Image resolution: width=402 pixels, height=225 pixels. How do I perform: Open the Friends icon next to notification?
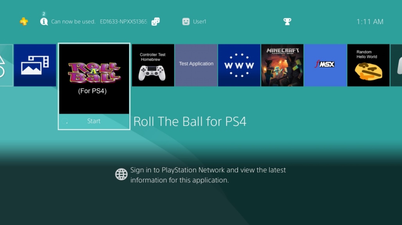pos(155,21)
